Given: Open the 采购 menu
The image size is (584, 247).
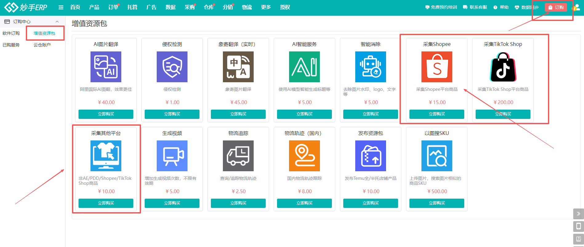Looking at the screenshot, I should [x=190, y=7].
